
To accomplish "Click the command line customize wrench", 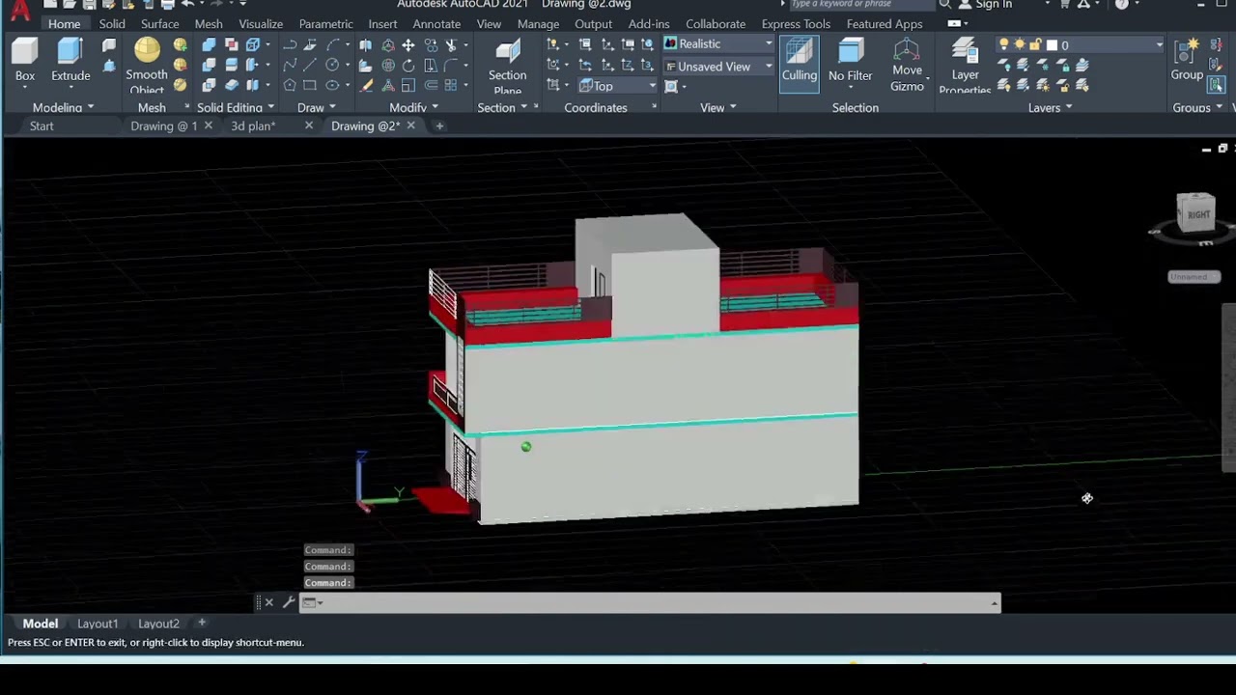I will click(288, 602).
